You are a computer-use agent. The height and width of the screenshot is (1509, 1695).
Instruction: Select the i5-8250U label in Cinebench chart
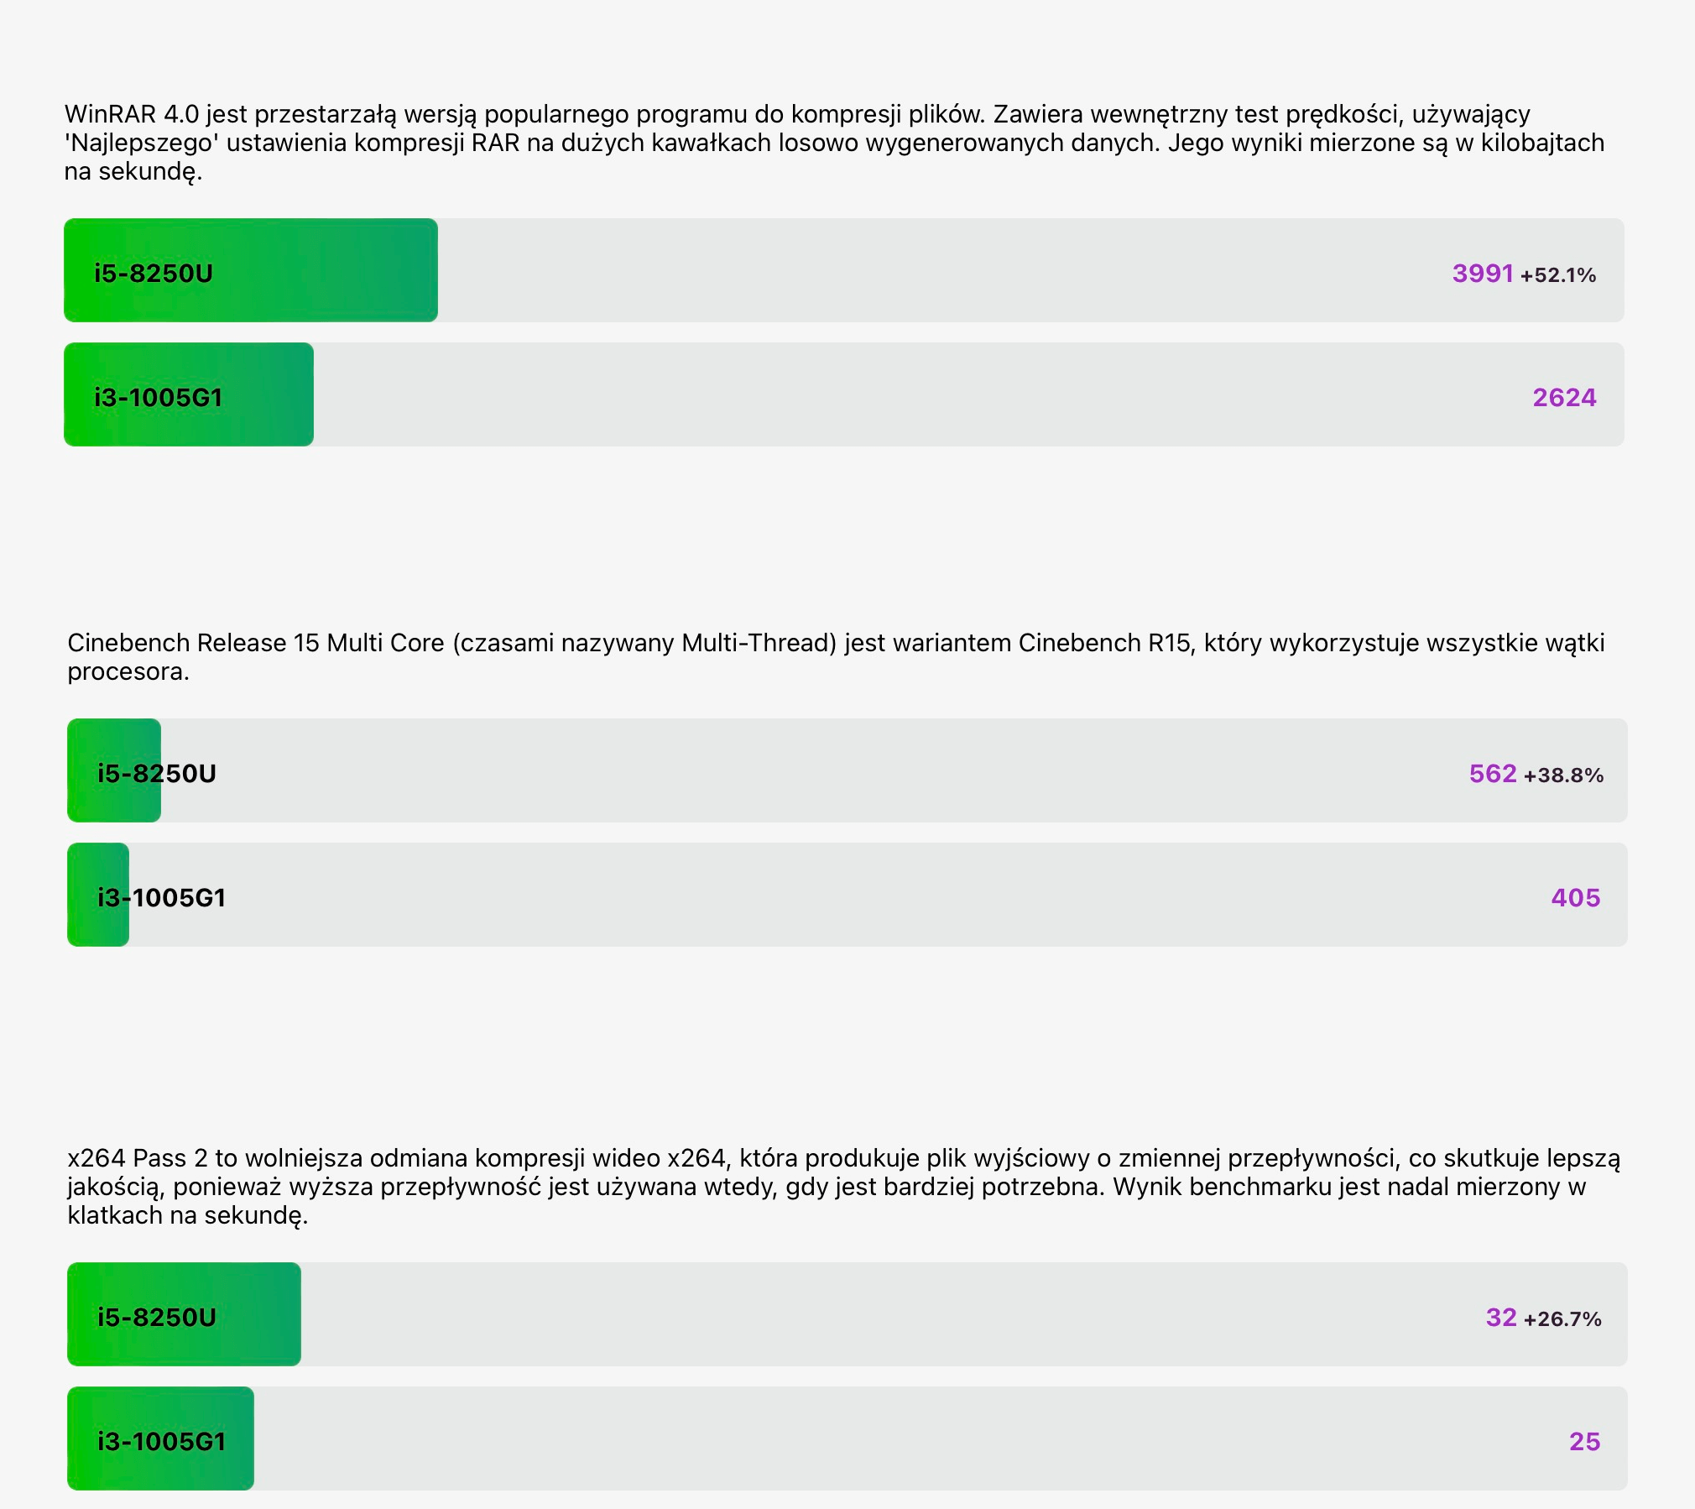coord(157,773)
